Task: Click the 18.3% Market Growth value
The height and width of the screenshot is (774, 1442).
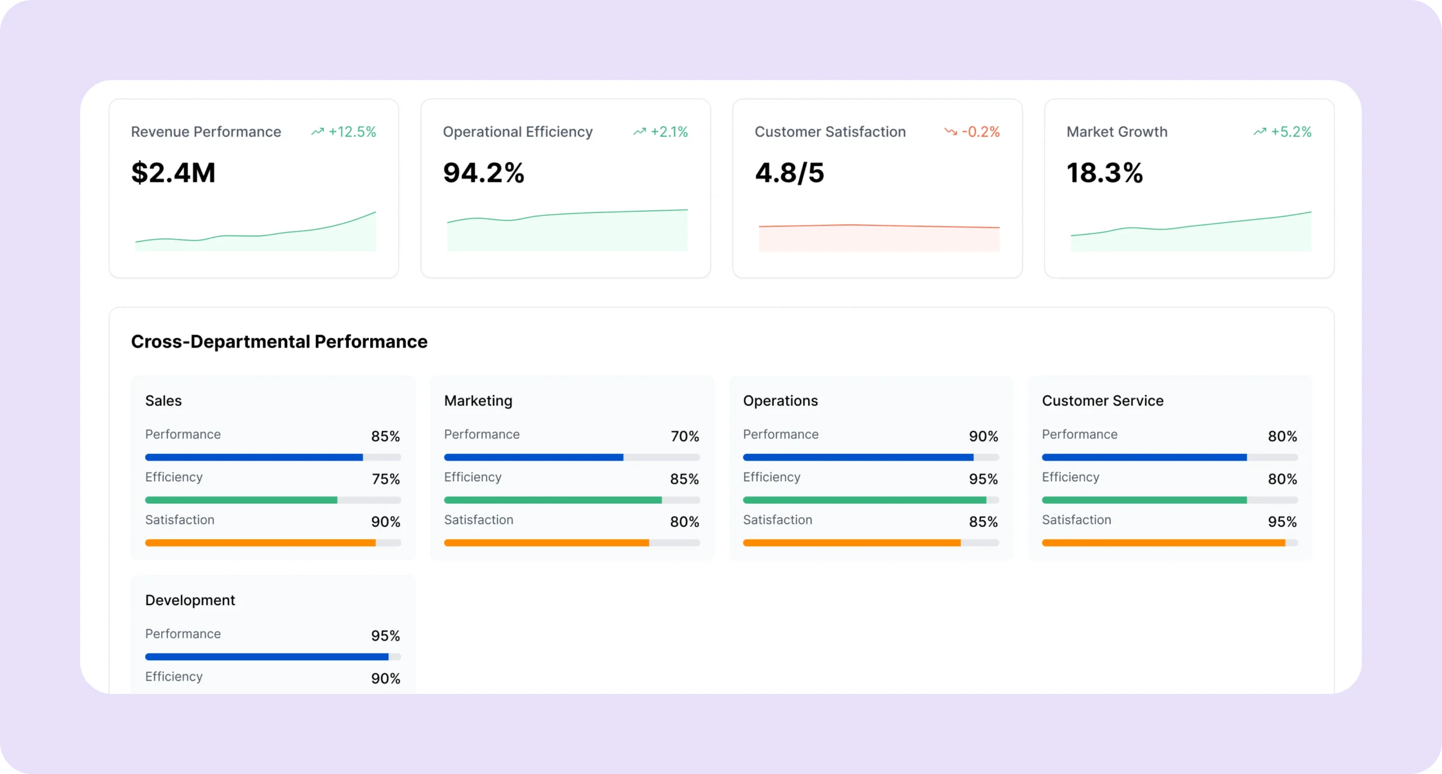Action: point(1104,173)
